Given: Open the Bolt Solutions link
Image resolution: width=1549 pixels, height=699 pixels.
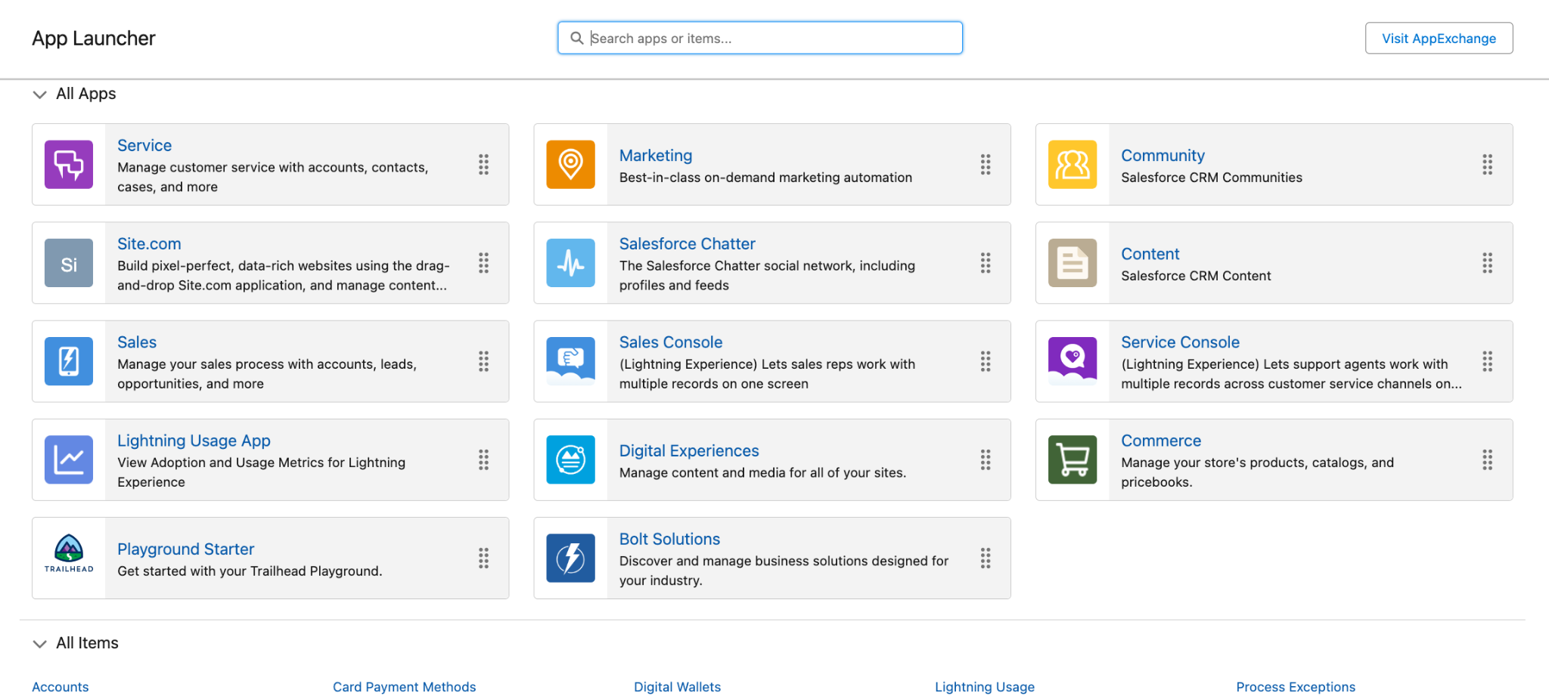Looking at the screenshot, I should [669, 539].
